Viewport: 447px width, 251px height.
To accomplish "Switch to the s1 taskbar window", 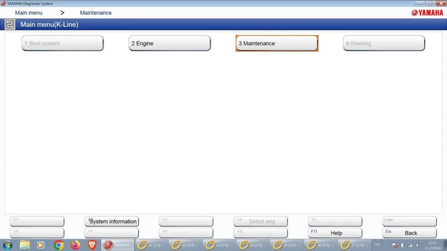I will tap(152, 245).
